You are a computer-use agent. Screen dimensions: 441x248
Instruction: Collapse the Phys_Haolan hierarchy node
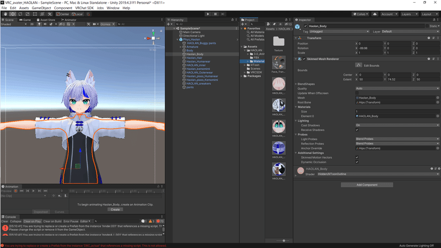178,40
